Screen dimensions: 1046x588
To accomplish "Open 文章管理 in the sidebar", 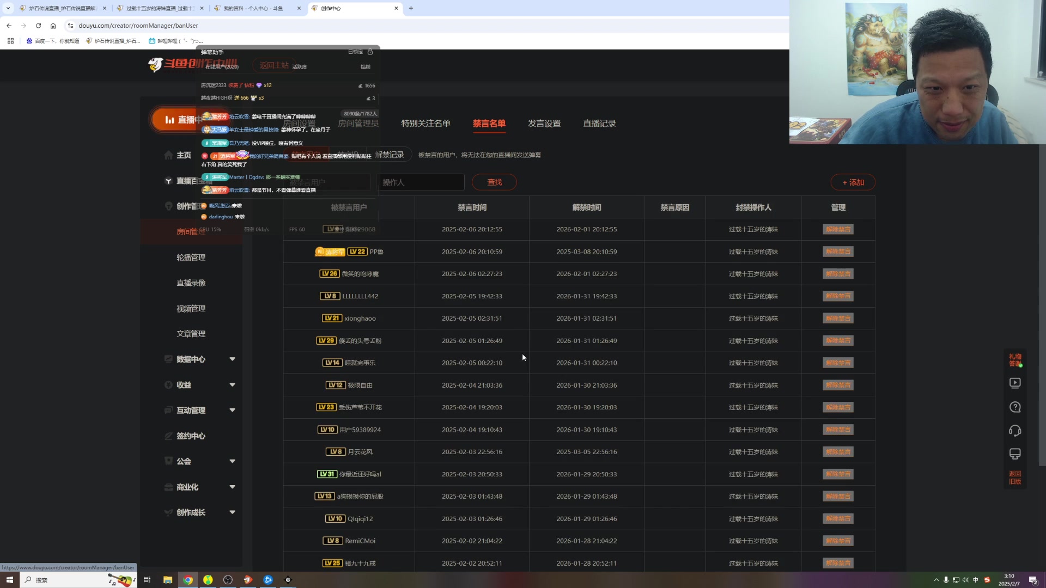I will click(191, 334).
